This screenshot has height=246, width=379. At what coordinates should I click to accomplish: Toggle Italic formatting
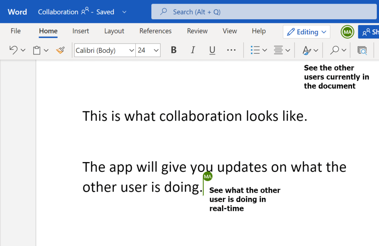[193, 50]
